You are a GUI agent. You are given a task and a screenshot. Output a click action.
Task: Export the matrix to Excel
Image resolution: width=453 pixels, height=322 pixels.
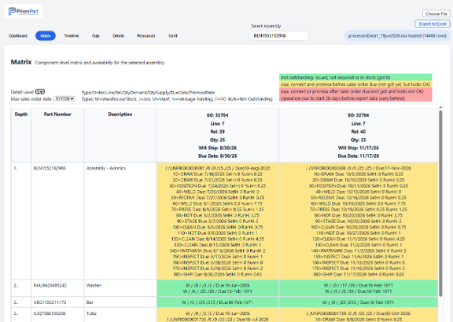pos(433,24)
